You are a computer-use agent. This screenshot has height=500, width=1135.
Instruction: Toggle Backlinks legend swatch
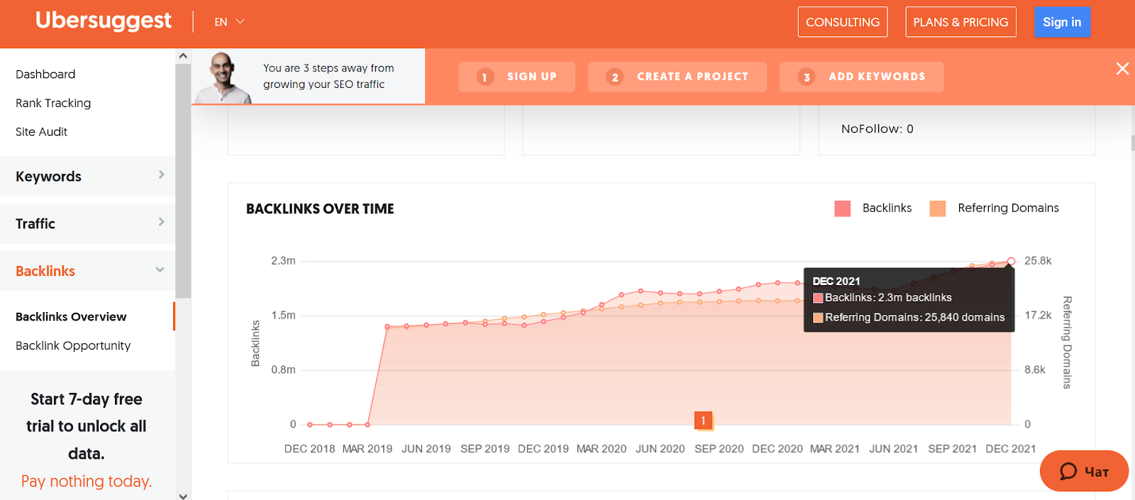(x=843, y=209)
